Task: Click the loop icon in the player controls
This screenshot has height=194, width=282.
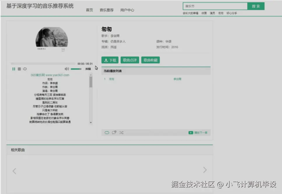Action: point(25,69)
